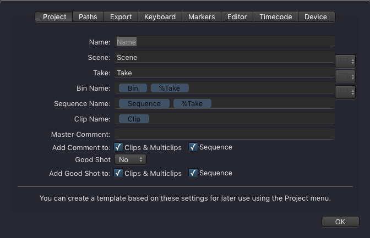Open the Device tab
Screen dimensions: 370x238
point(317,16)
